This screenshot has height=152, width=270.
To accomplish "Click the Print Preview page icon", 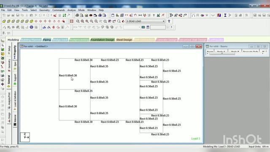I will pyautogui.click(x=81, y=15).
